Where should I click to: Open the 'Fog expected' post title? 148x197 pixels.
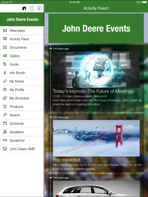67,160
